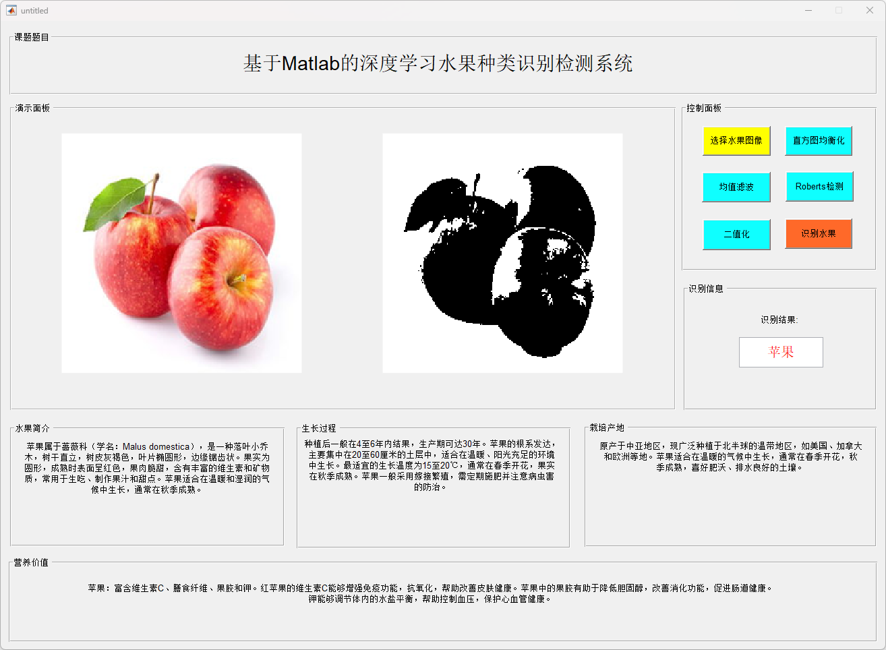Close the untitled window

[870, 10]
